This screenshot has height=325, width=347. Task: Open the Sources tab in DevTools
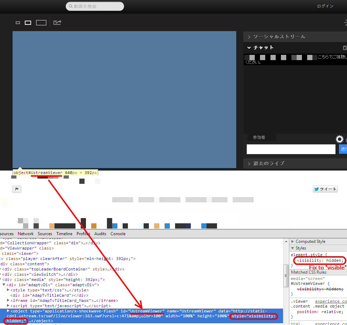(x=45, y=234)
